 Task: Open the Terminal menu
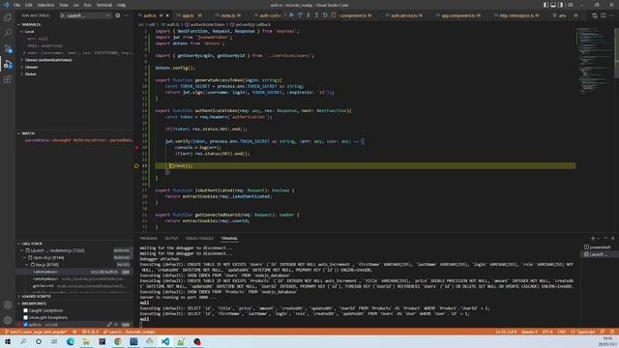pos(104,5)
